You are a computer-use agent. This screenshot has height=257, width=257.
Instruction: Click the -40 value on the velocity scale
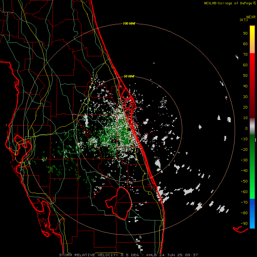[244, 171]
